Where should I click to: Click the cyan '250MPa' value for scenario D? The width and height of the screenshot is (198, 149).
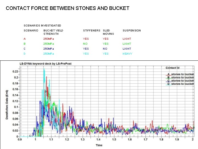click(x=48, y=54)
